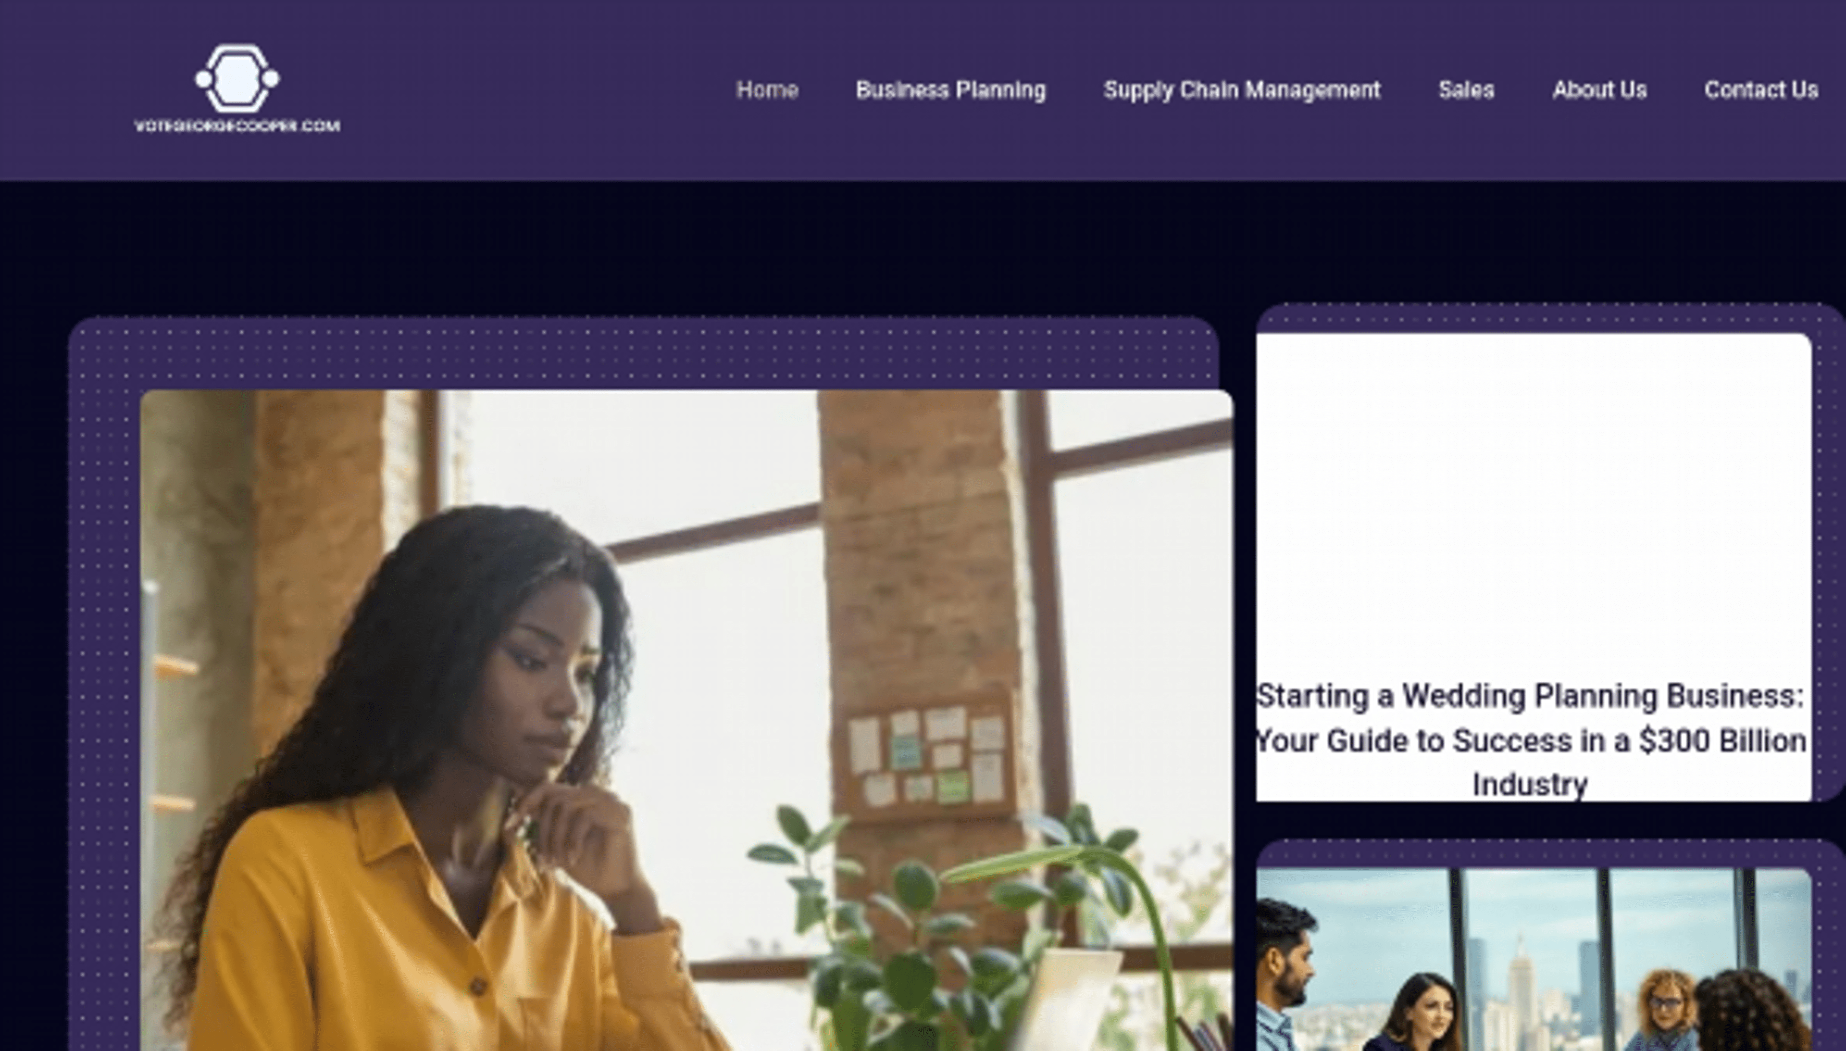Open the Business Planning menu item
Screen dimensions: 1846x1051
coord(950,90)
